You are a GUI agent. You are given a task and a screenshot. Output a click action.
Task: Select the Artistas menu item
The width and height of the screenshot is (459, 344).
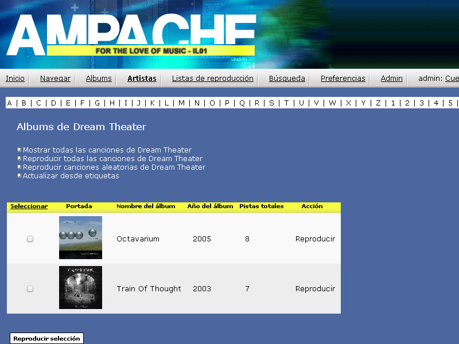(x=142, y=79)
